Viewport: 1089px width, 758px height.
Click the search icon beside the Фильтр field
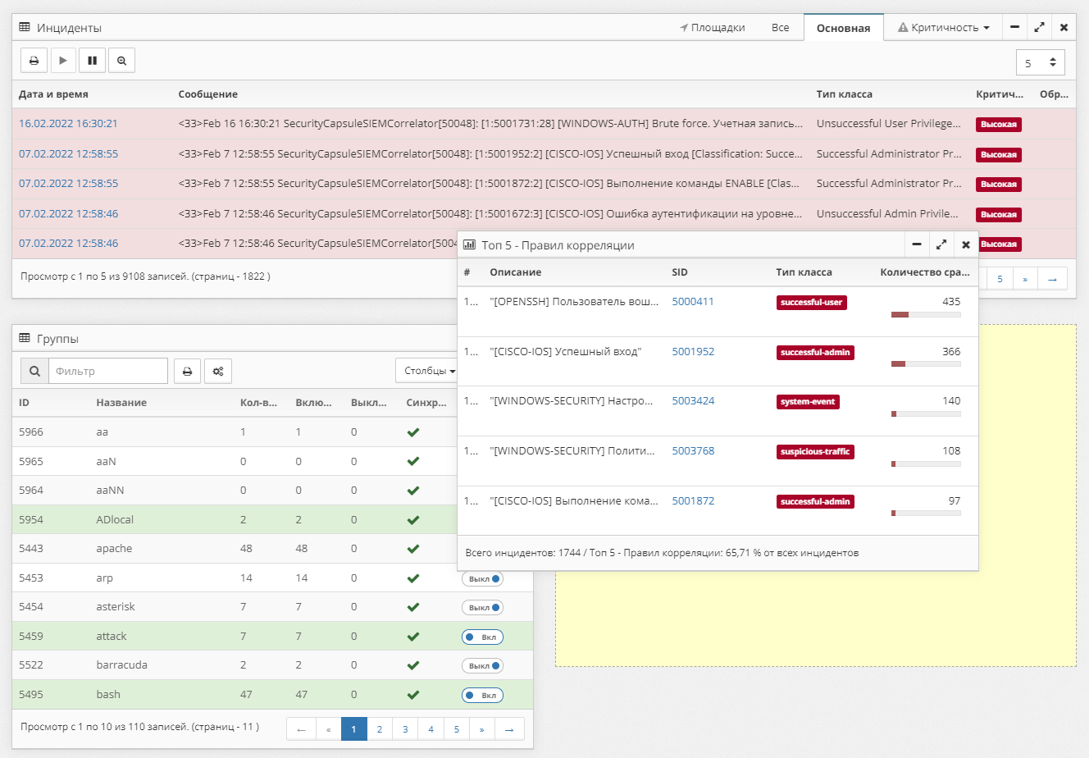click(34, 372)
